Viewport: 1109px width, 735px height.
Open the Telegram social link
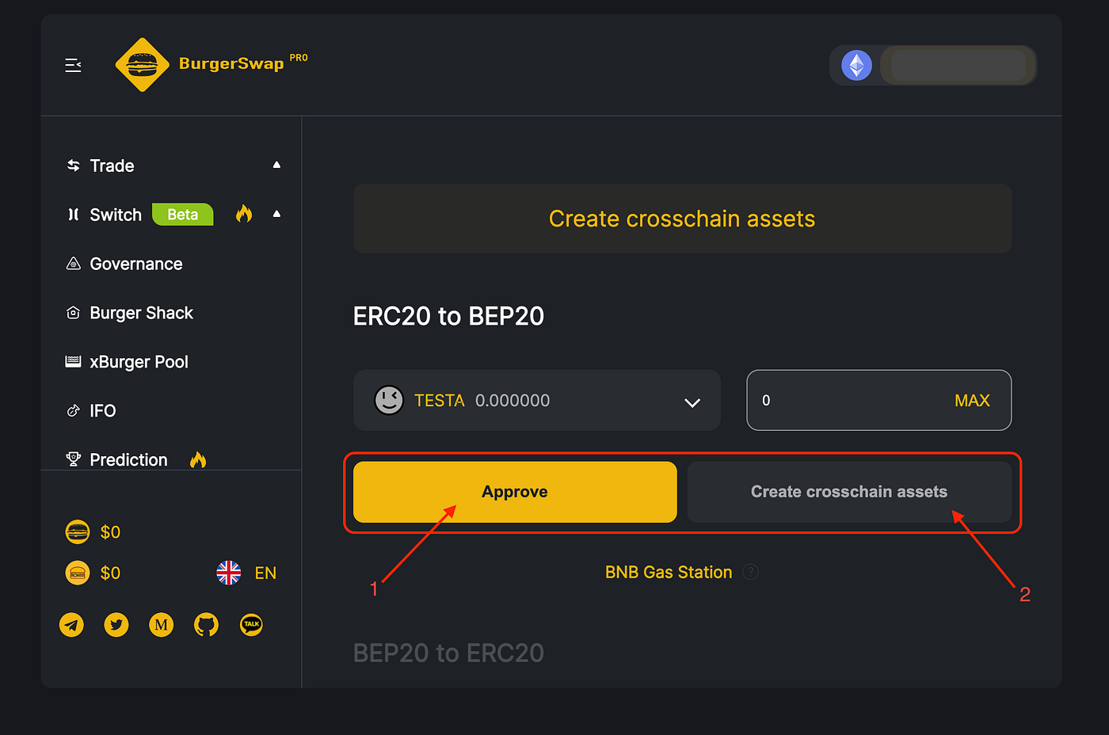pos(72,625)
